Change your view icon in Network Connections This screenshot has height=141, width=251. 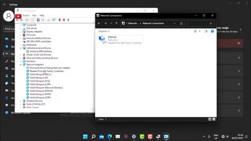(196, 31)
